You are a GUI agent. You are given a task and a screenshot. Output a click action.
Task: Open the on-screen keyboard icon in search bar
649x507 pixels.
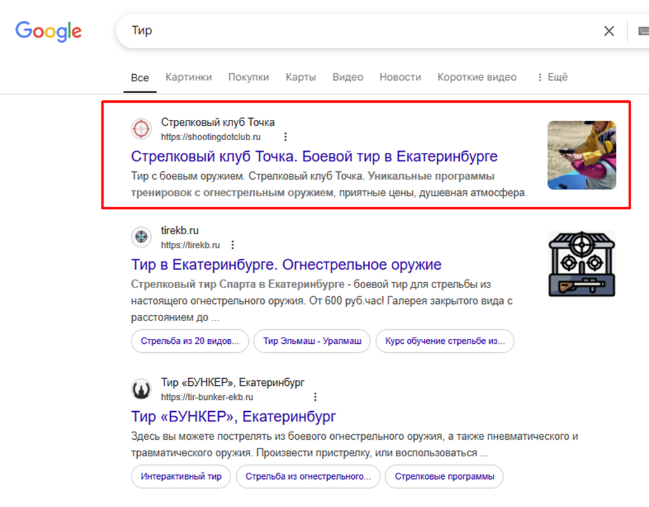644,31
